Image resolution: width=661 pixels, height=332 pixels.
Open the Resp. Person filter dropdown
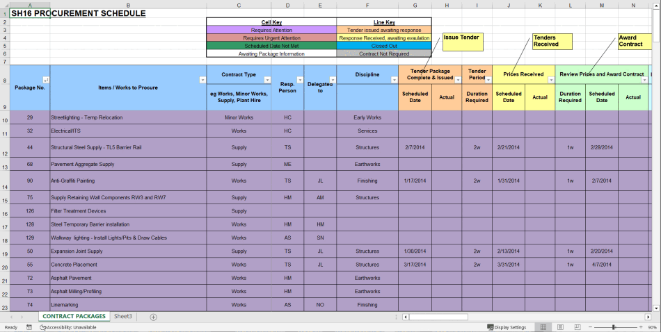pos(300,80)
